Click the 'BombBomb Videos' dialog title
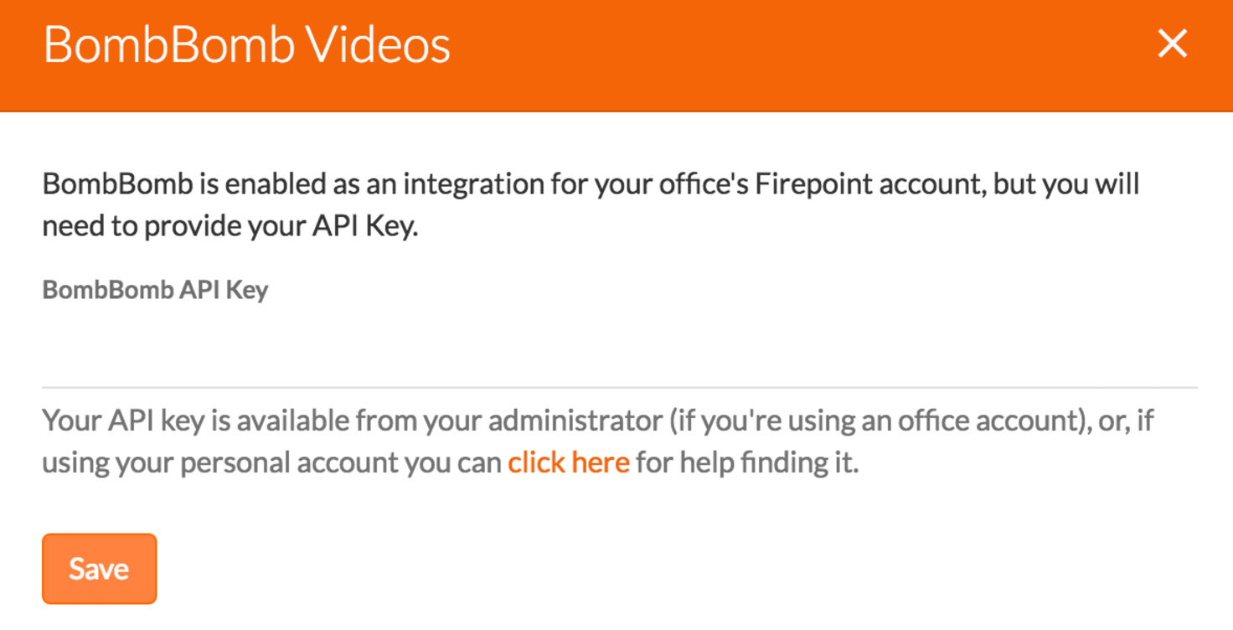The image size is (1233, 630). click(246, 44)
